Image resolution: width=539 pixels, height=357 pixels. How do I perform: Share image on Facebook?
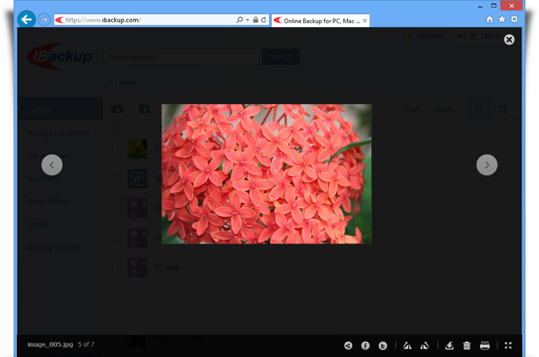pyautogui.click(x=365, y=346)
